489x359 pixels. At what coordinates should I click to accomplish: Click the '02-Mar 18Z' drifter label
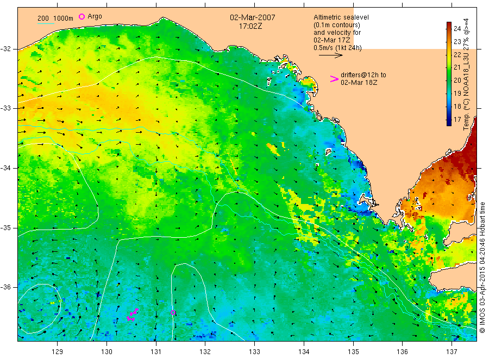tap(359, 83)
